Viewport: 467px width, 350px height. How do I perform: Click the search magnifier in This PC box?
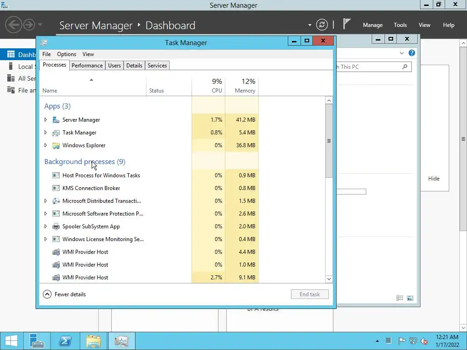(405, 67)
